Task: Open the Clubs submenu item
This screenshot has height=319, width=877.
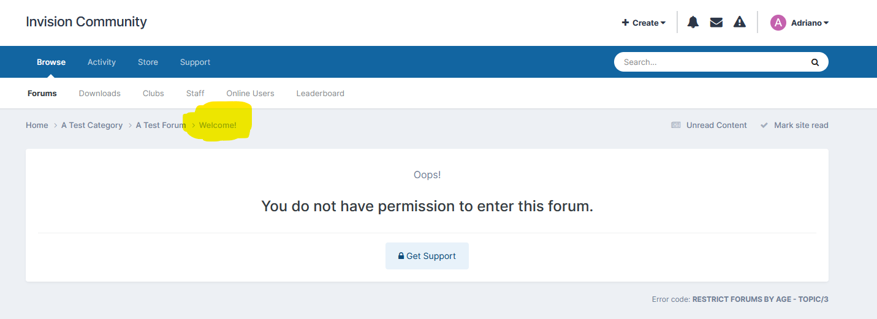Action: pyautogui.click(x=153, y=93)
